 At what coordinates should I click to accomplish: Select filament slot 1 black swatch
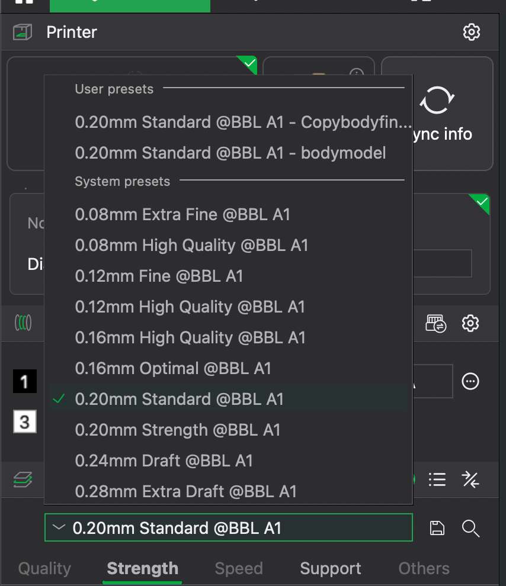coord(24,382)
